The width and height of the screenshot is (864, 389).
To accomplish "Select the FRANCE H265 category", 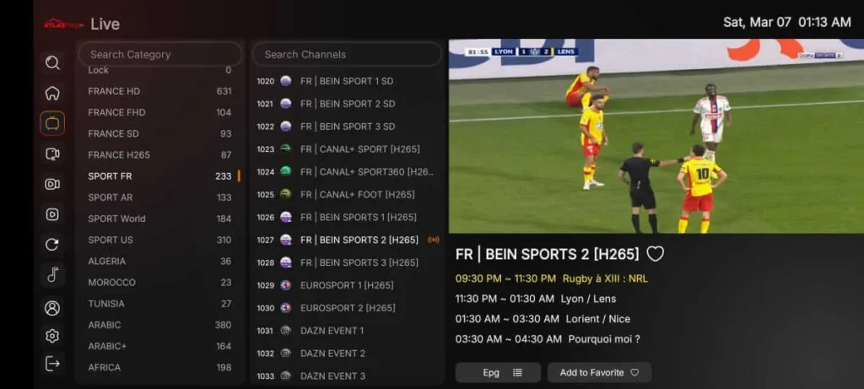I will [x=159, y=154].
